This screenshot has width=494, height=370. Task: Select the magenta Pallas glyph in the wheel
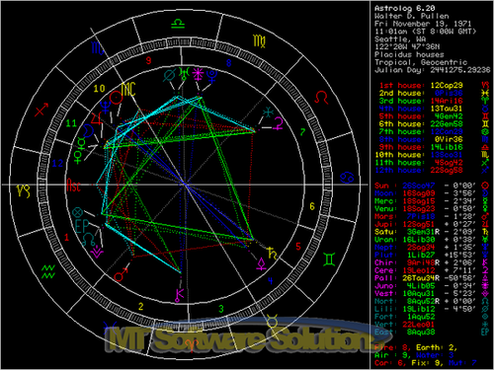[262, 264]
